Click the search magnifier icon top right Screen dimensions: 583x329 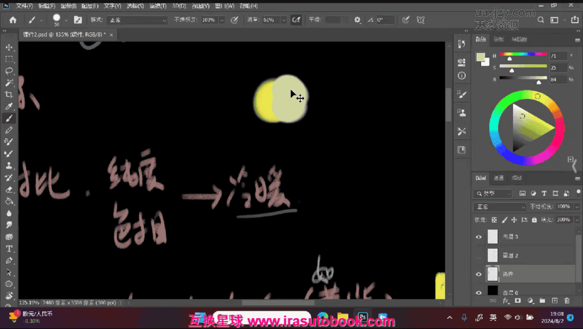541,20
